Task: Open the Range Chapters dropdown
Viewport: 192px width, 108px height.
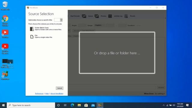Action: (100, 25)
